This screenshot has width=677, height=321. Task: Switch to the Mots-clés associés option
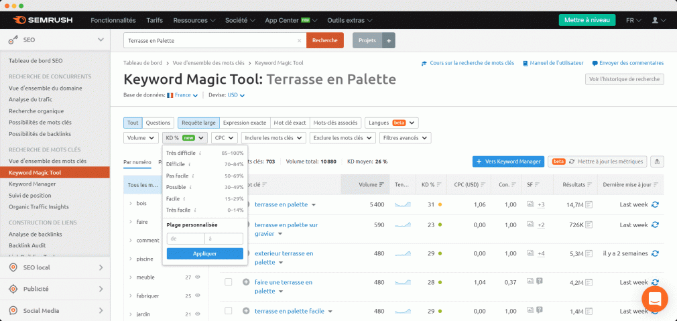coord(335,123)
